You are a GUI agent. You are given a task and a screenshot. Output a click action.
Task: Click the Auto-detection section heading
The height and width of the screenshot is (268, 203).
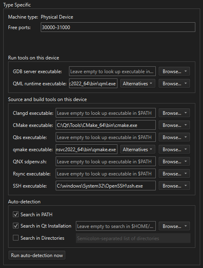tap(24, 202)
